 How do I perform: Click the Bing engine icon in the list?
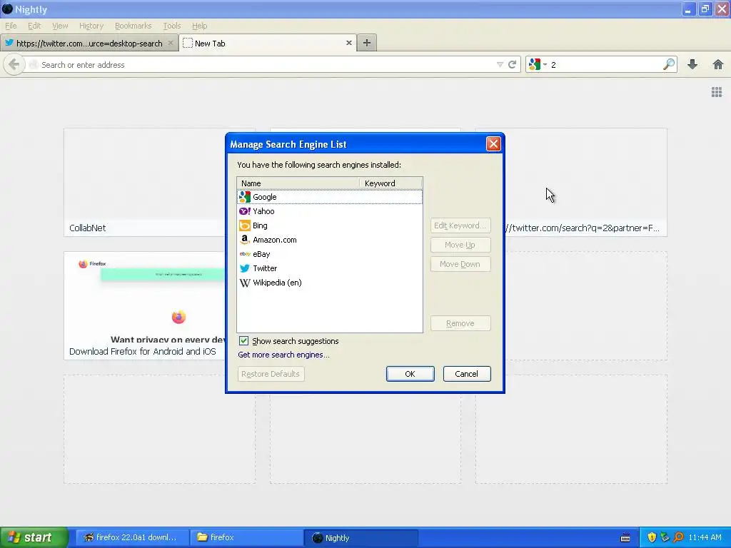coord(245,225)
